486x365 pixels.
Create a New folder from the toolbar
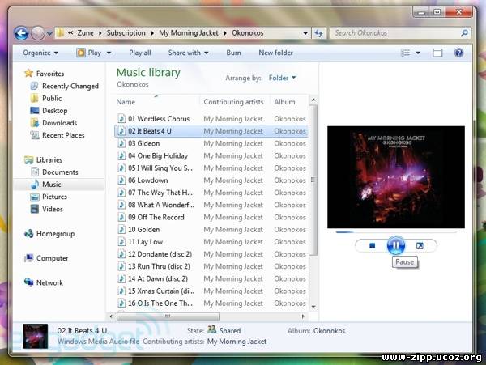pos(275,53)
